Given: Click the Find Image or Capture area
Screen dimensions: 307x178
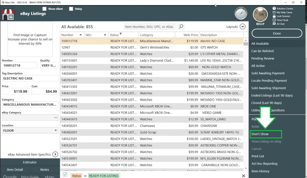Looking at the screenshot, I should [x=30, y=39].
